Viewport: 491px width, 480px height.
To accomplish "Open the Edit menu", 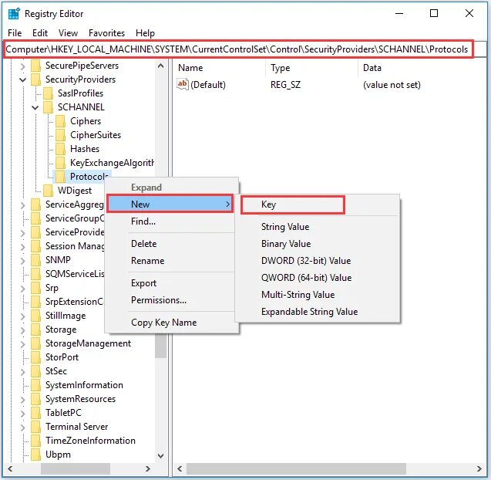I will (40, 33).
